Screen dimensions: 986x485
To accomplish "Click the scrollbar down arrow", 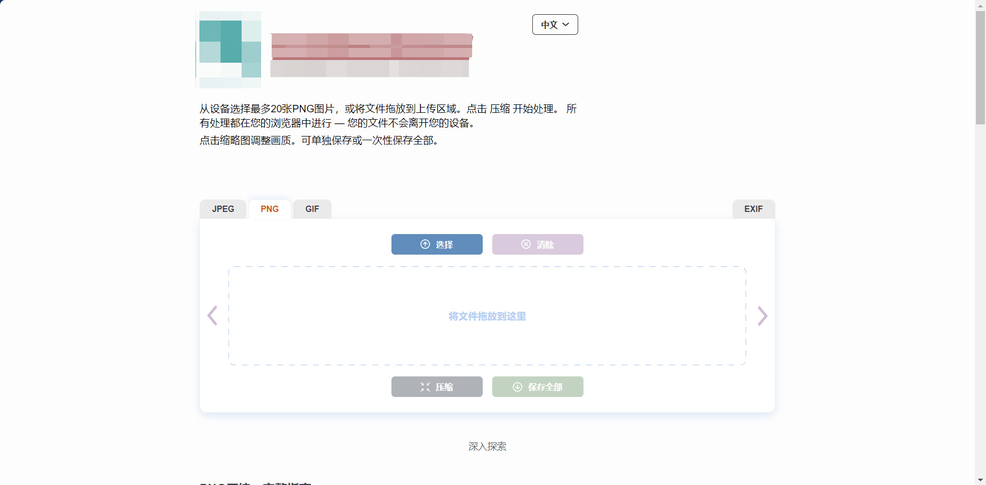I will pos(980,480).
